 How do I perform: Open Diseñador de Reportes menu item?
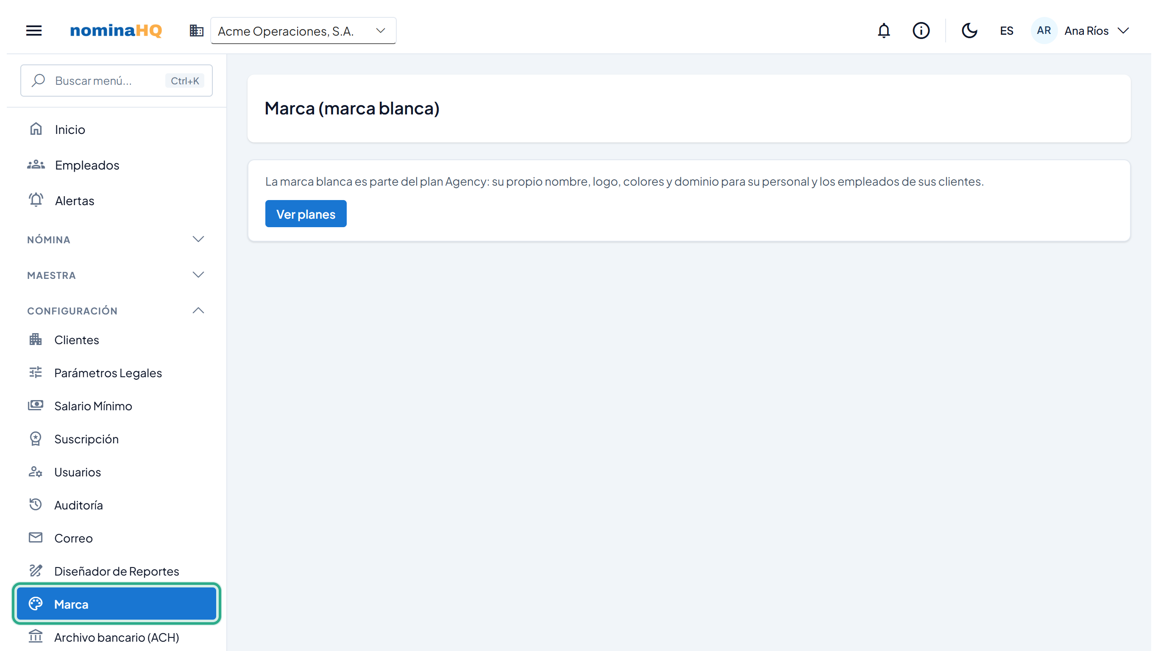[x=116, y=571]
